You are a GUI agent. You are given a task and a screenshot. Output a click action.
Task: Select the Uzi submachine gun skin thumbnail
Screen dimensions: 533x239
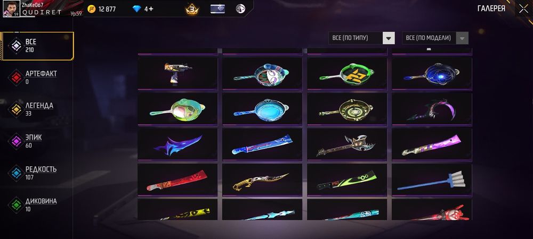(177, 73)
